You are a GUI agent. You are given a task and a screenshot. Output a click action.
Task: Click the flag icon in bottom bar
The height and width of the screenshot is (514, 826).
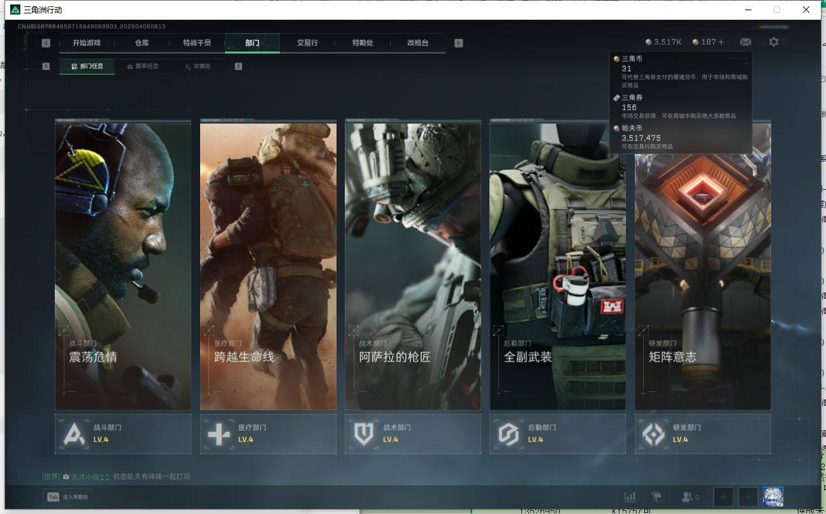coord(656,497)
